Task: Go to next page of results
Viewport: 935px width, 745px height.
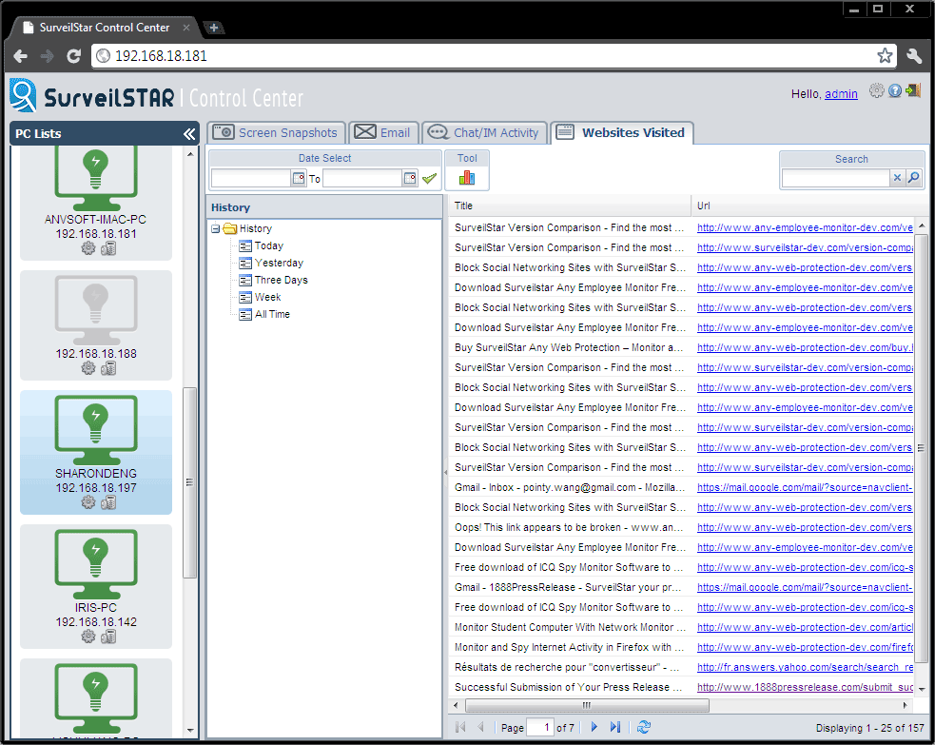Action: coord(594,727)
